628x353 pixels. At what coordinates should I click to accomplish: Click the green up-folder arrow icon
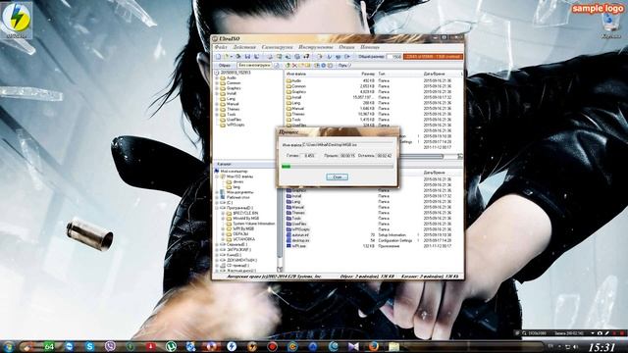tap(288, 66)
